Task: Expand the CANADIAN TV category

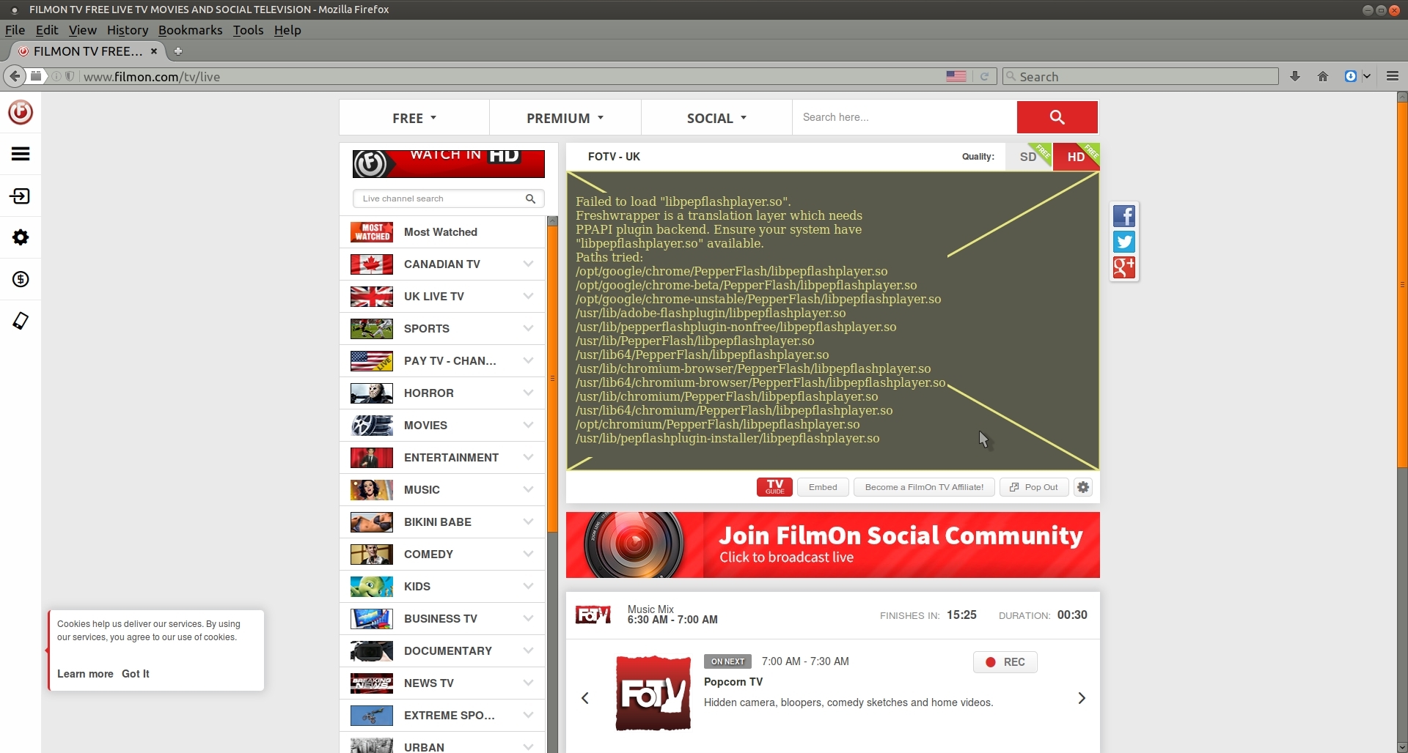Action: coord(528,264)
